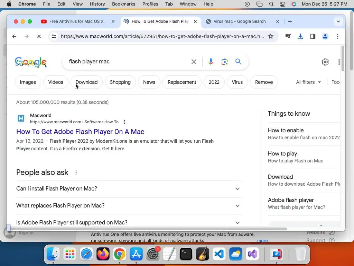
Task: Open the Profiles menu
Action: point(150,4)
